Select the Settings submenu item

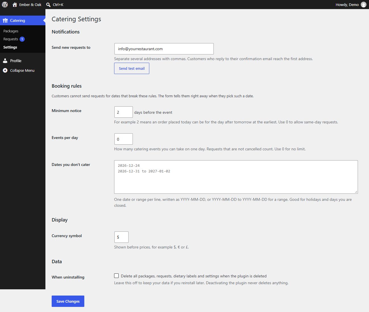10,47
